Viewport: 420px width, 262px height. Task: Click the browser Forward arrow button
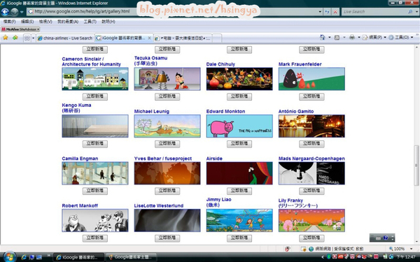click(x=14, y=12)
